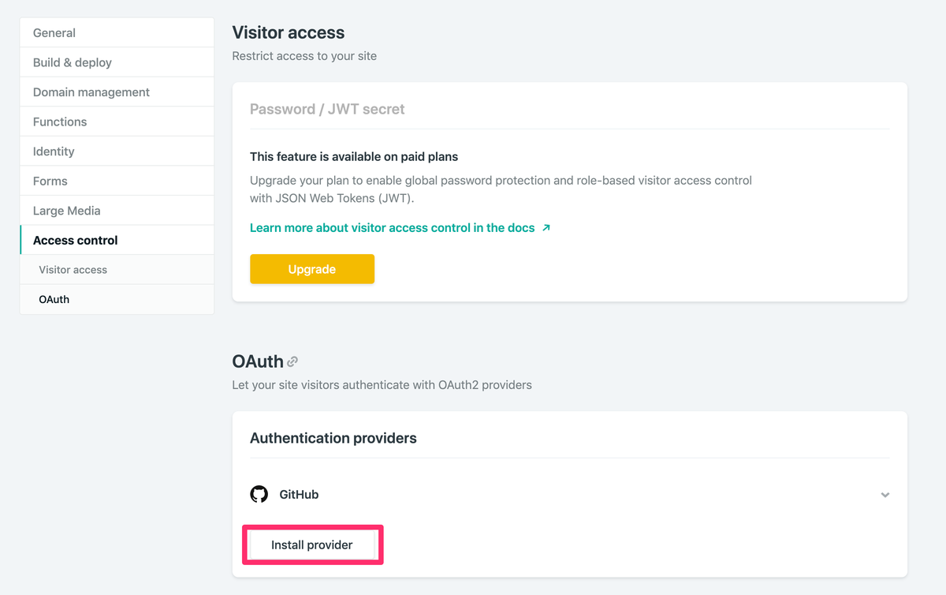This screenshot has width=946, height=595.
Task: Select Domain management in sidebar
Action: coord(91,92)
